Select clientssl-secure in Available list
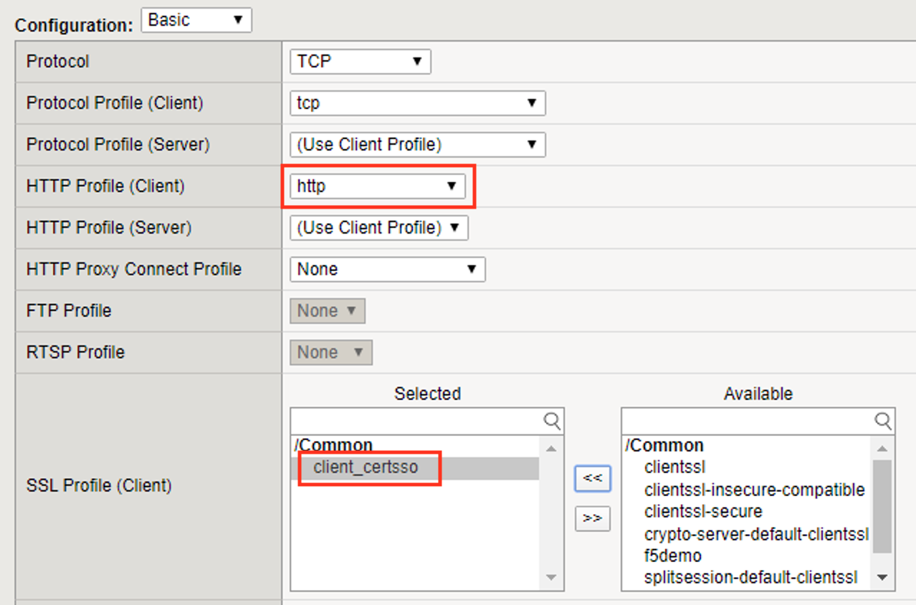The width and height of the screenshot is (916, 605). coord(703,511)
